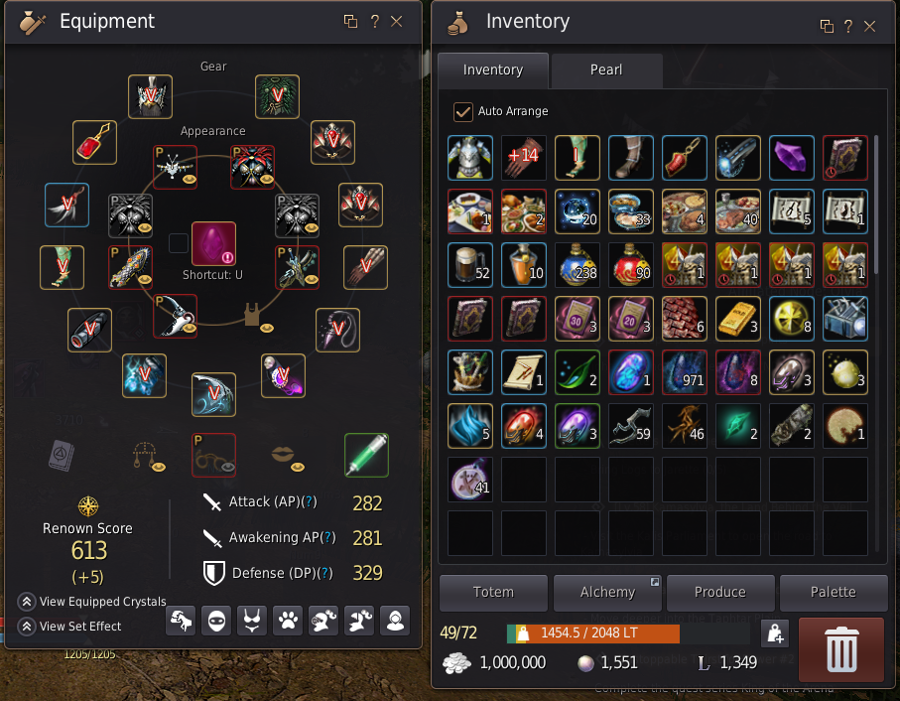900x701 pixels.
Task: Click the inventory grid vertical scrollbar
Action: pos(876,205)
